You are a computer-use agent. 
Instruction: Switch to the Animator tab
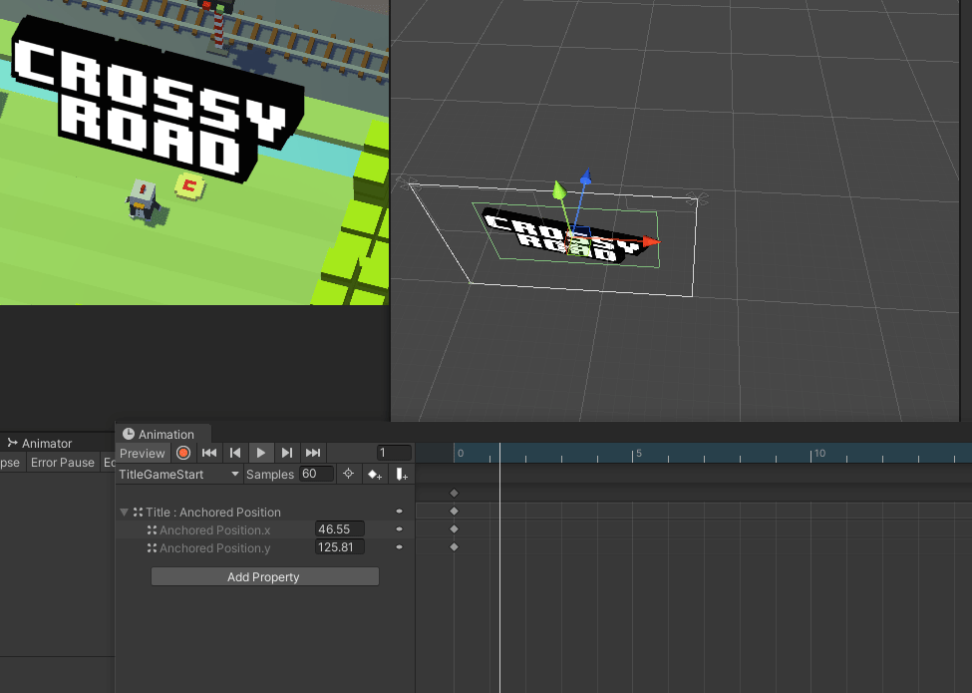pyautogui.click(x=40, y=443)
